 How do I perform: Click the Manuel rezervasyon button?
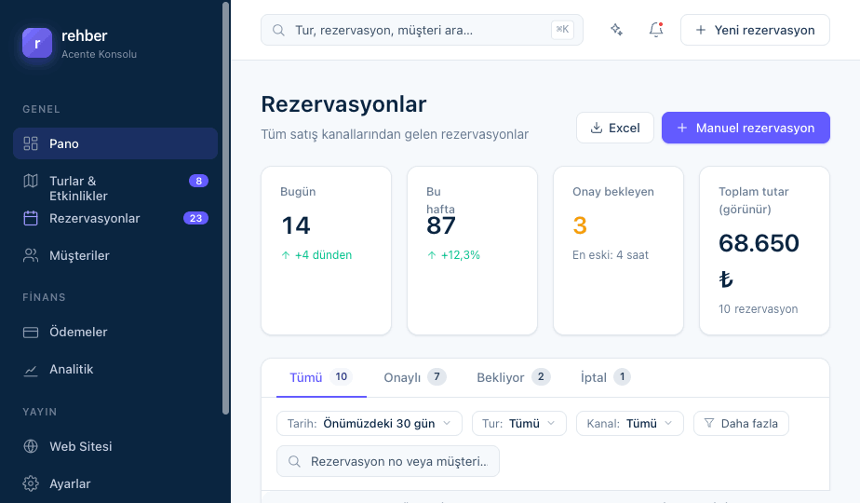tap(746, 128)
